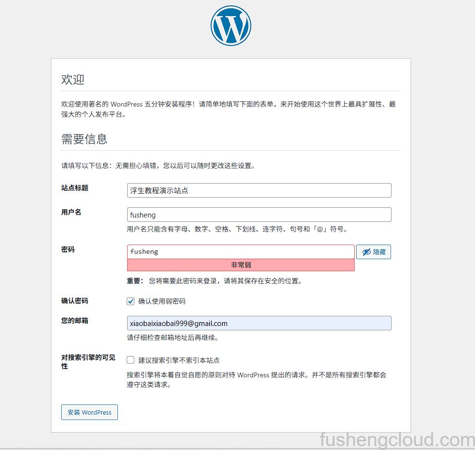Click the username field containing fusheng

[x=259, y=215]
